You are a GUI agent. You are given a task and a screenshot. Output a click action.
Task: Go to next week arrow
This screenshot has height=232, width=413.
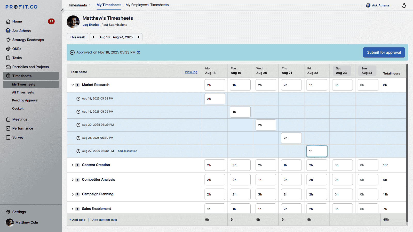tap(139, 37)
